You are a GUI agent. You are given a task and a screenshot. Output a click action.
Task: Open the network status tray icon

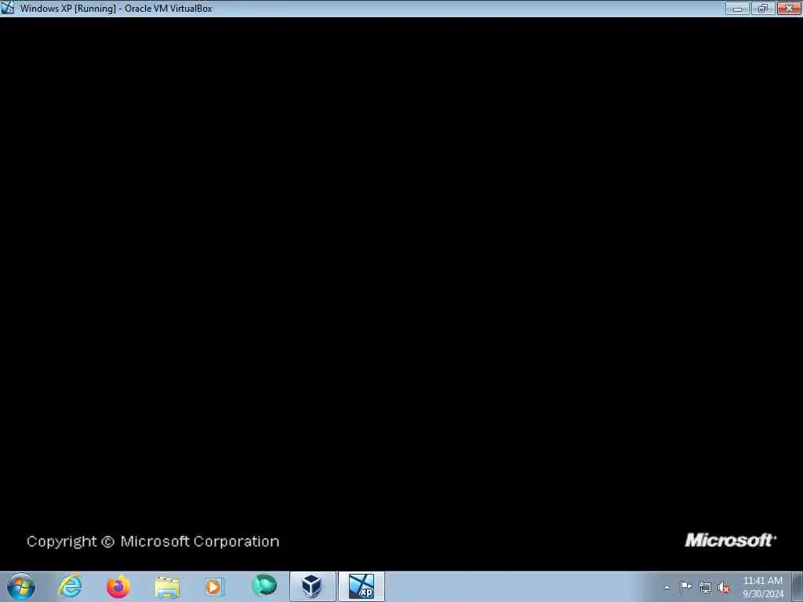pos(705,588)
